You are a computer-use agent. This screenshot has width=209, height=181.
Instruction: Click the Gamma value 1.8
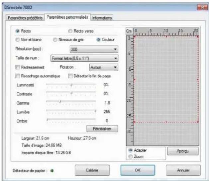[107, 103]
